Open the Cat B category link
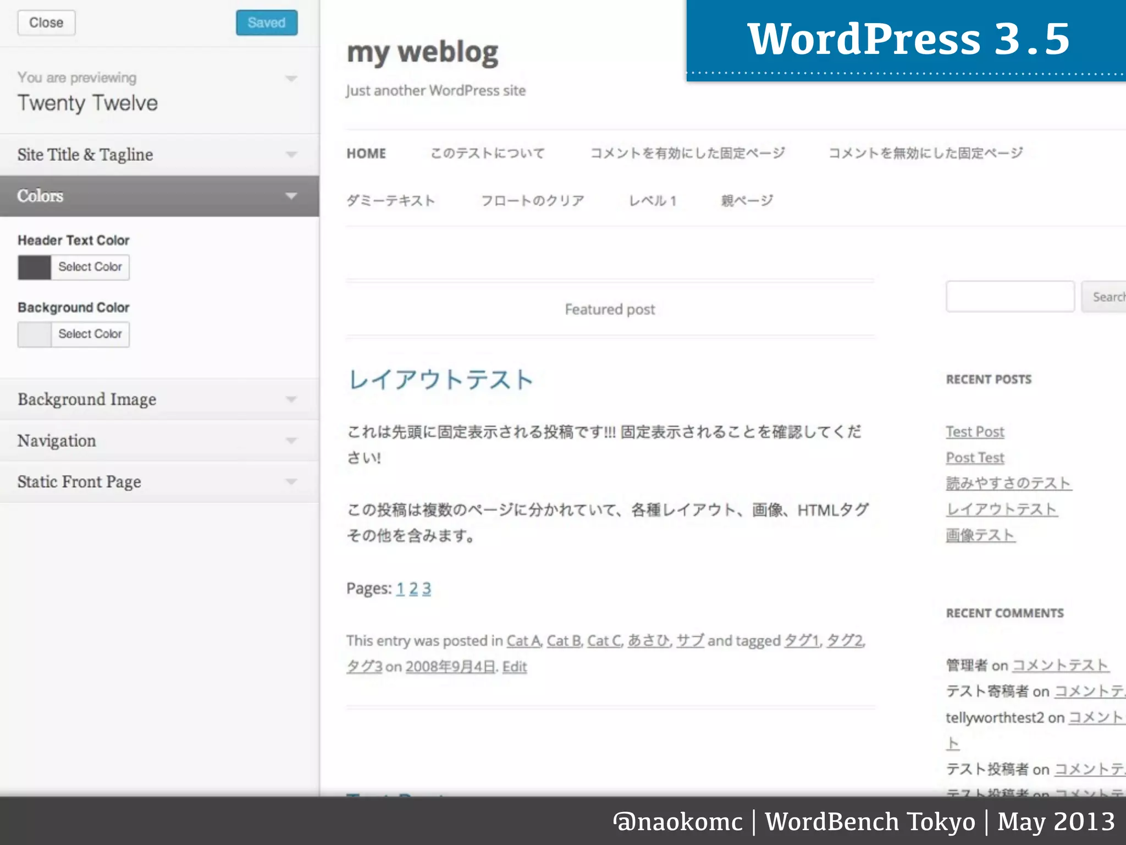1126x845 pixels. coord(564,641)
